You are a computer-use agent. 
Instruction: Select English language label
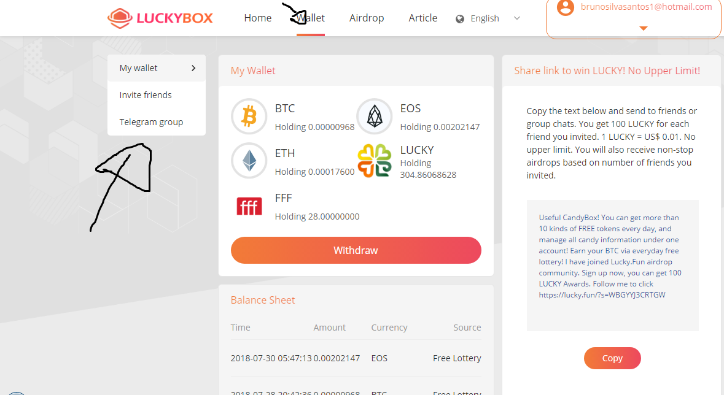tap(485, 18)
